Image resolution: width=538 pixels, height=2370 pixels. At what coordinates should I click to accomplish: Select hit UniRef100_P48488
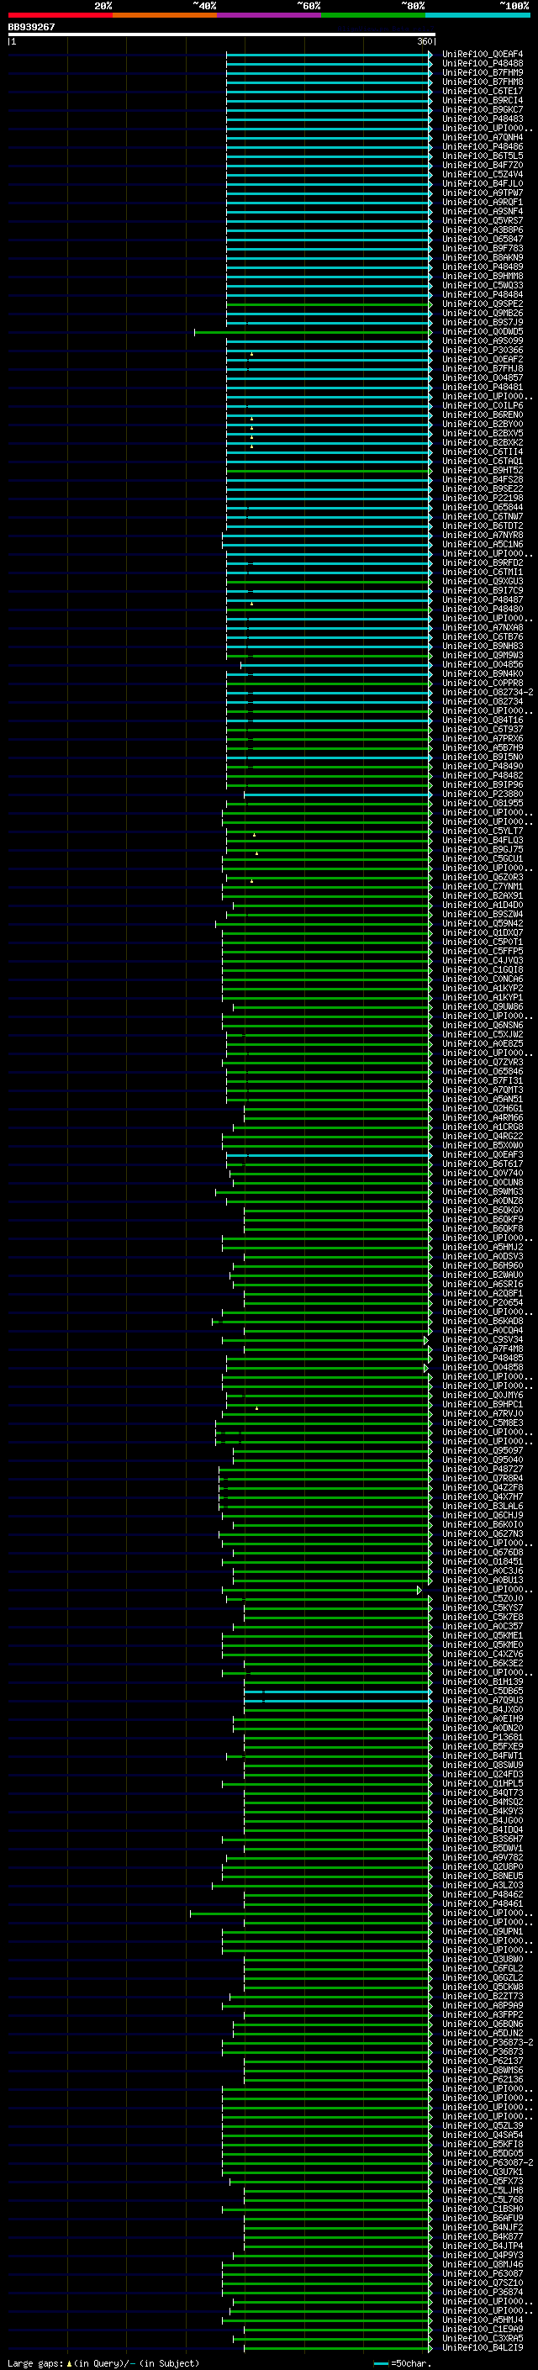tap(483, 64)
